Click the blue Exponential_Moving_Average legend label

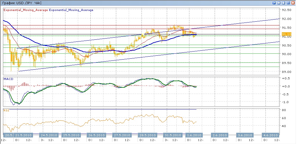[71, 10]
